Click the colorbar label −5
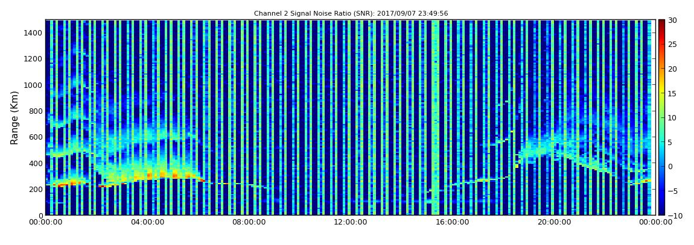Screen dimensions: 694x245 coord(672,191)
